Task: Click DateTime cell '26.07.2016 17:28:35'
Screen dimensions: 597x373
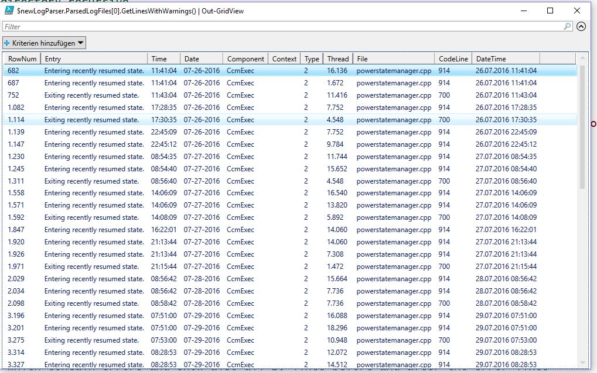Action: pos(506,108)
